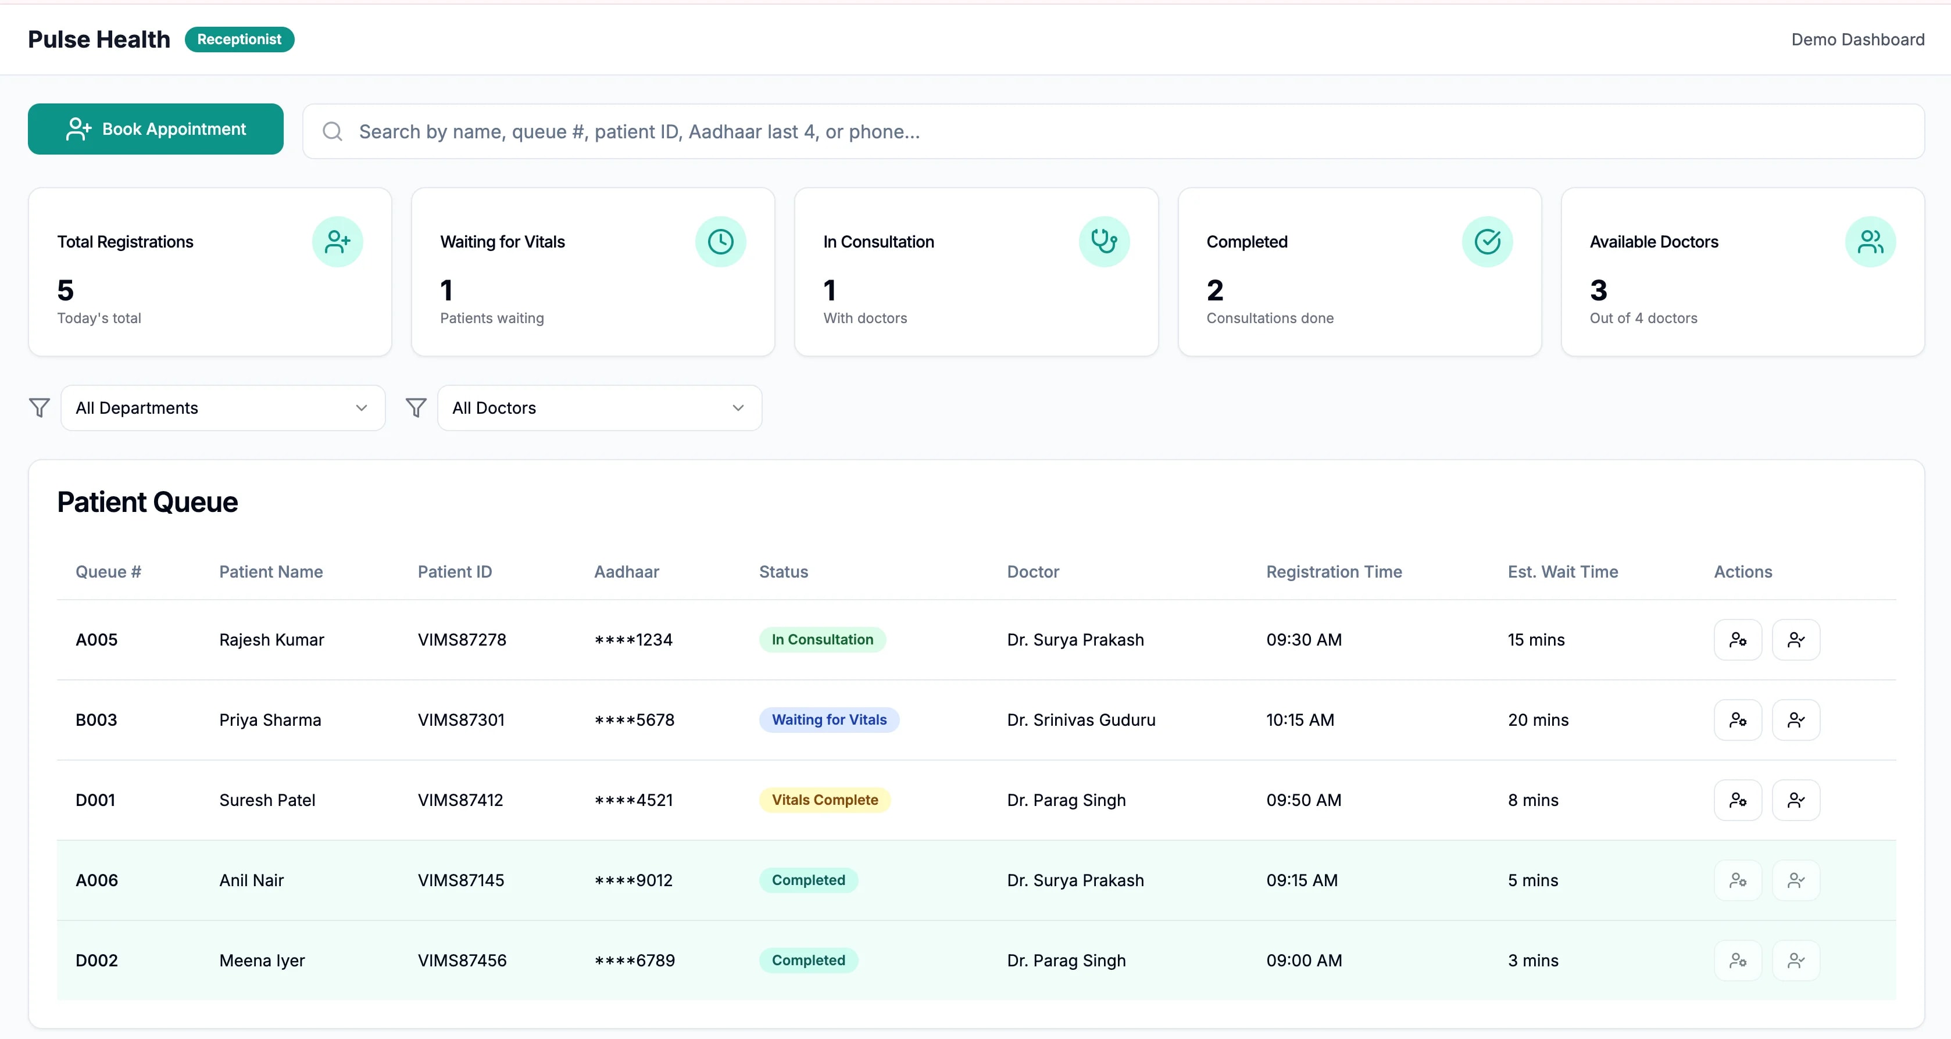This screenshot has height=1039, width=1951.
Task: Open the All Departments dropdown
Action: [x=222, y=407]
